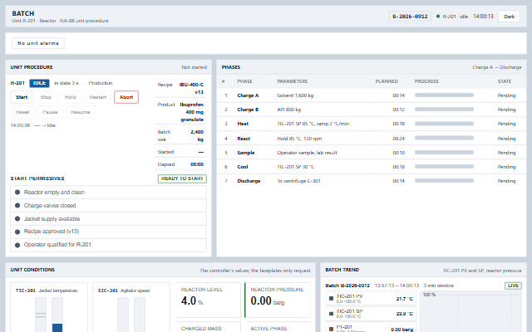Click 'Operator sample, lab result' parameter

(x=307, y=153)
